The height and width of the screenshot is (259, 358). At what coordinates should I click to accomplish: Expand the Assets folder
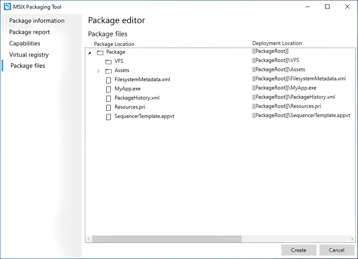click(98, 71)
